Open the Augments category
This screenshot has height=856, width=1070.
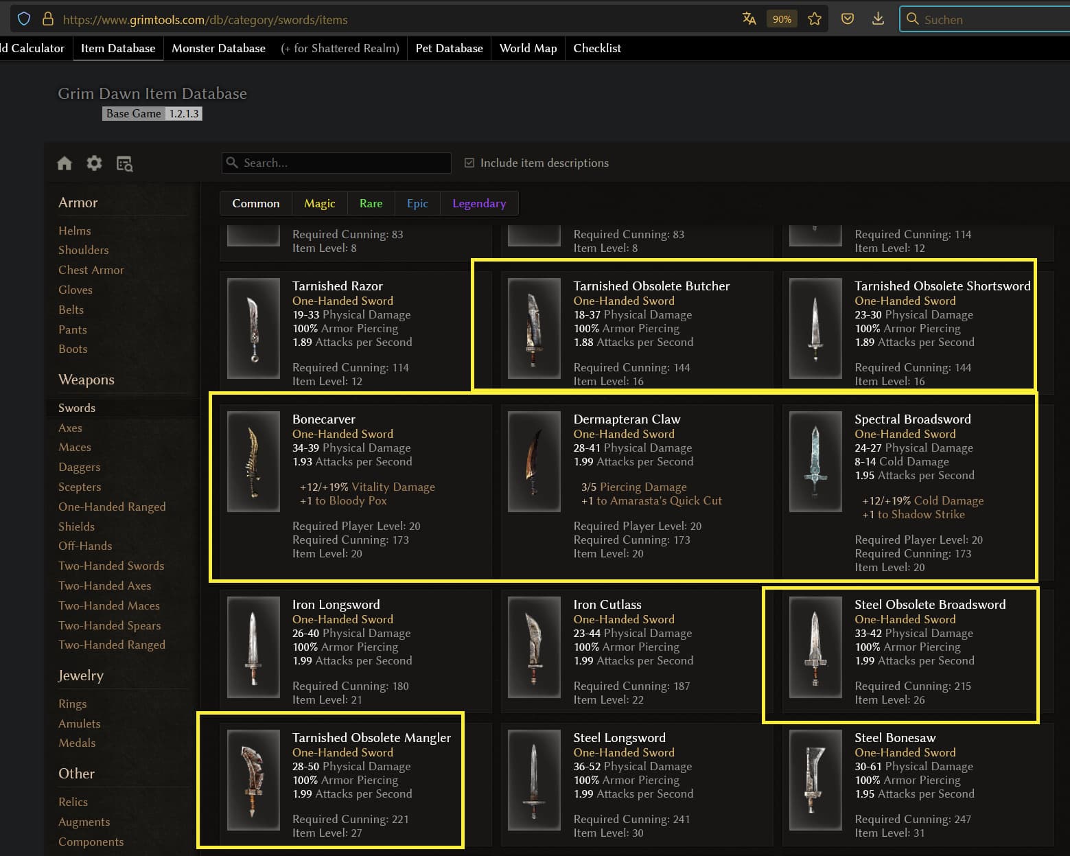pos(84,822)
